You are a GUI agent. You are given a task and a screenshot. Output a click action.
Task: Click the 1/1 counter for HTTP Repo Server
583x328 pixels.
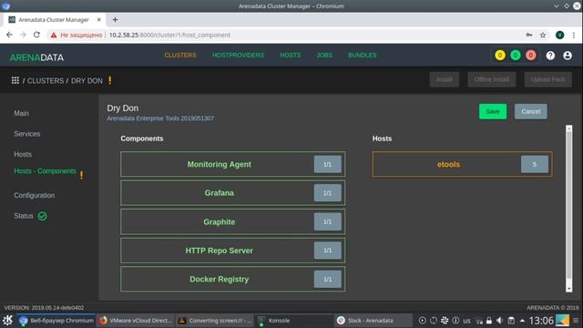[327, 251]
